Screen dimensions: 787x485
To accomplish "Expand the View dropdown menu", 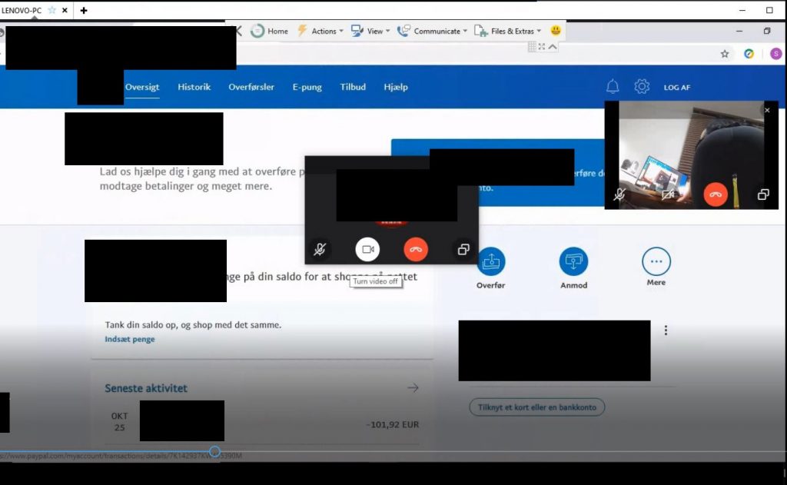I will click(370, 31).
